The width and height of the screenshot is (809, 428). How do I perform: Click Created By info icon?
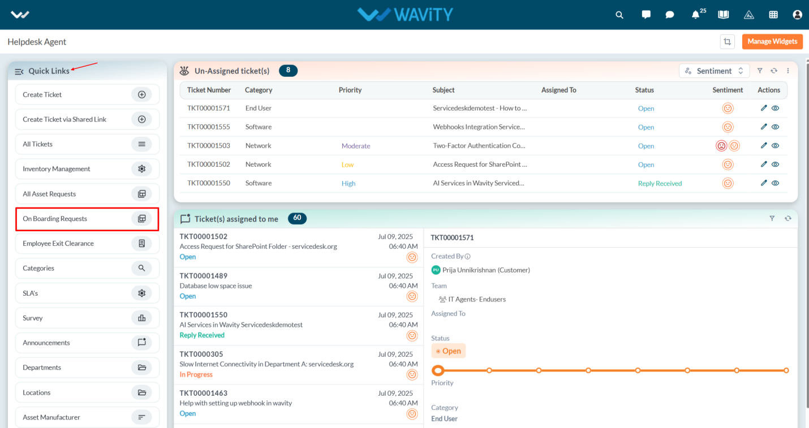click(468, 257)
